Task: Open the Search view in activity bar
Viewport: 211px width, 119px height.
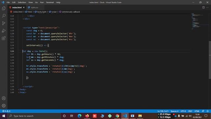Action: point(4,16)
